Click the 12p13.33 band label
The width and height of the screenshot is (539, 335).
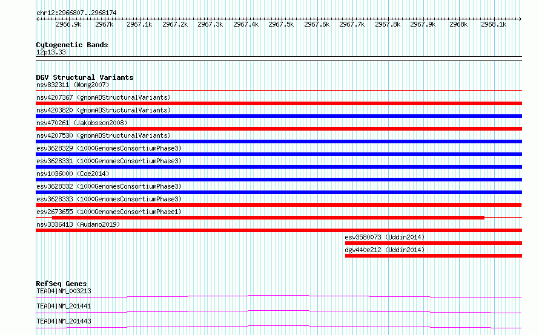click(51, 52)
